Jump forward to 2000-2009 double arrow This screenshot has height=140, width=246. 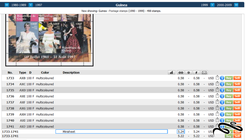(x=236, y=5)
